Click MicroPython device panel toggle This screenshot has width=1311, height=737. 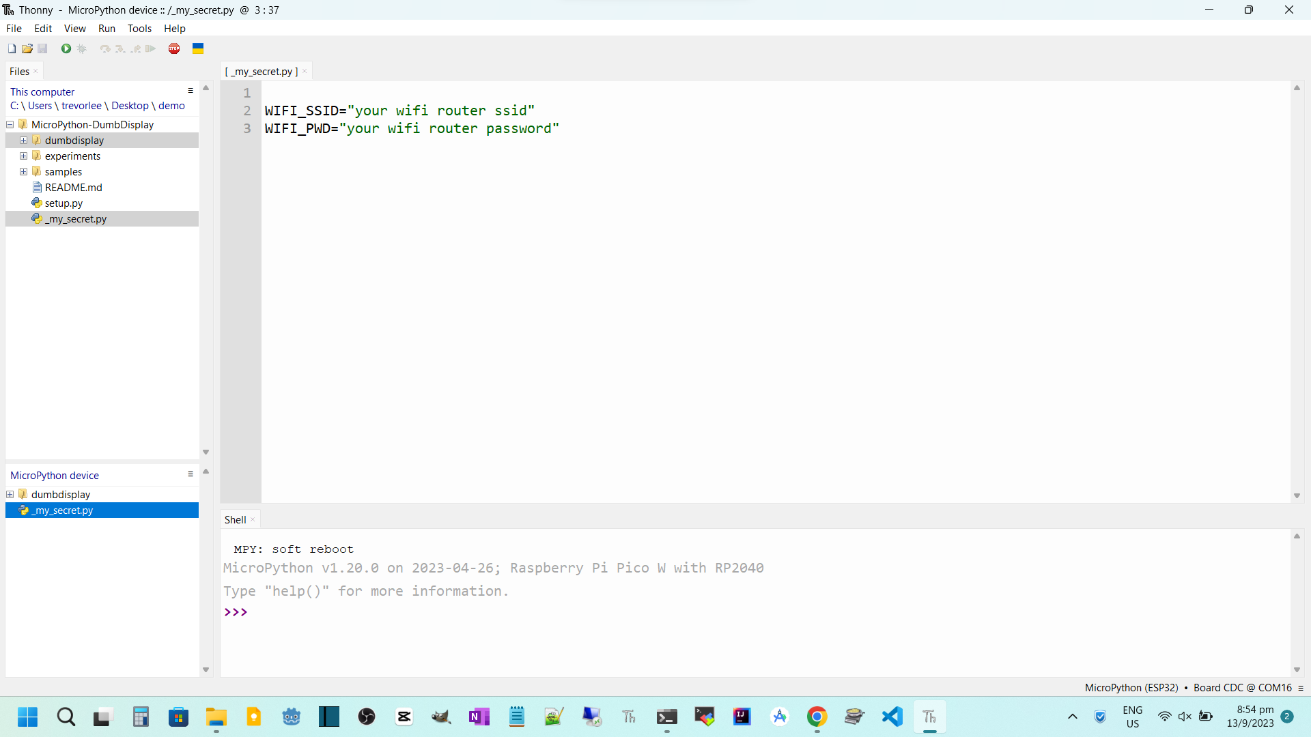coord(191,474)
